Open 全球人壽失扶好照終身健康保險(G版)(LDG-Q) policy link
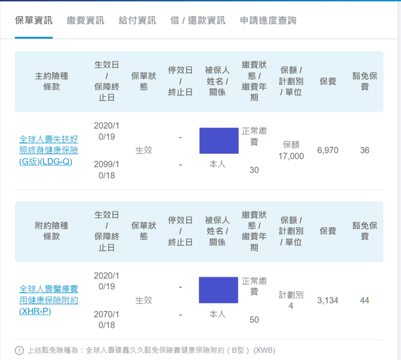Viewport: 401px width, 360px height. pyautogui.click(x=48, y=151)
